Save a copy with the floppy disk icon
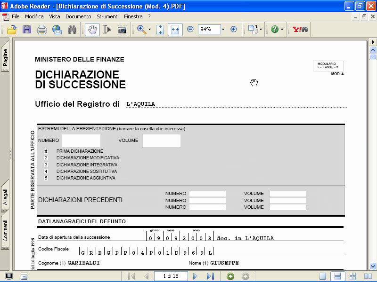 (x=27, y=30)
